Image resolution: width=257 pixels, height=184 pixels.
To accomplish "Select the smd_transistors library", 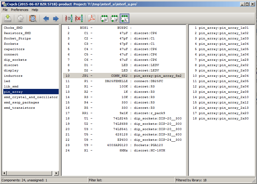I will click(x=19, y=108).
